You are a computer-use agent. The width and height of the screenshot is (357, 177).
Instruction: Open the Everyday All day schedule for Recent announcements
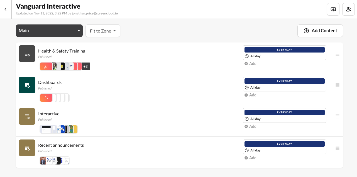click(x=284, y=147)
